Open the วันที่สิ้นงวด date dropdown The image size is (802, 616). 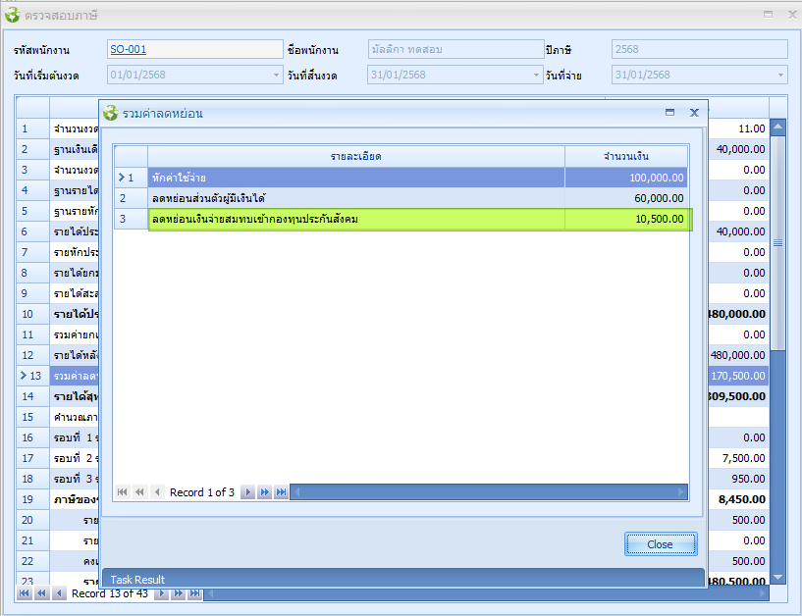pos(536,76)
